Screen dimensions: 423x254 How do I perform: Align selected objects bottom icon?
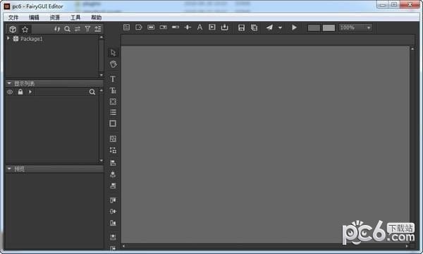tap(113, 223)
